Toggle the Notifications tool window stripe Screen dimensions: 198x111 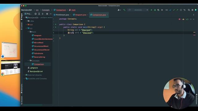[197, 99]
